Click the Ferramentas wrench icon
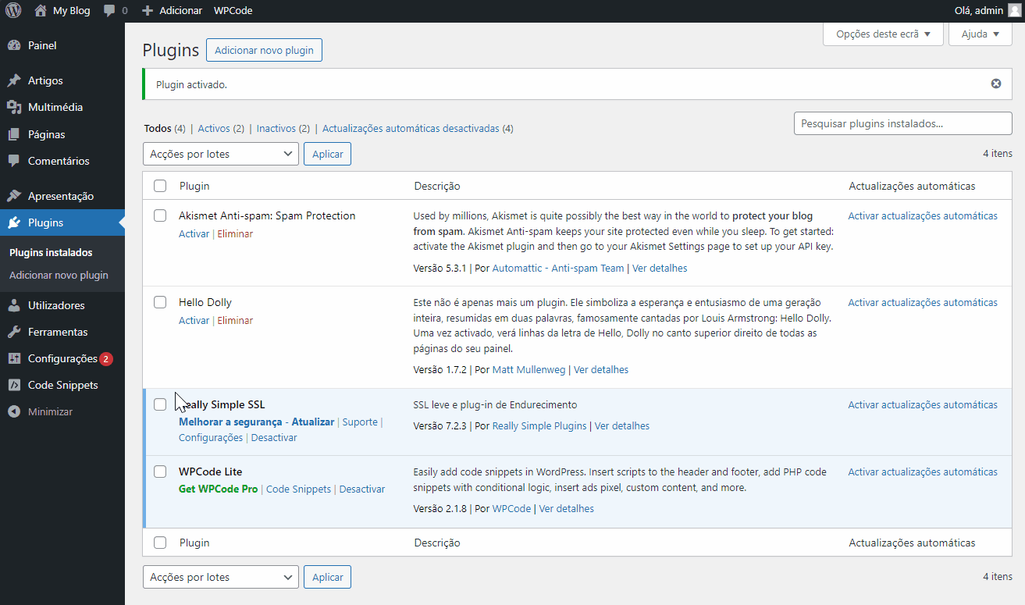 point(14,332)
